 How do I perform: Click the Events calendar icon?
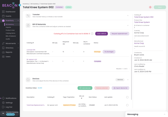pyautogui.click(x=3, y=16)
